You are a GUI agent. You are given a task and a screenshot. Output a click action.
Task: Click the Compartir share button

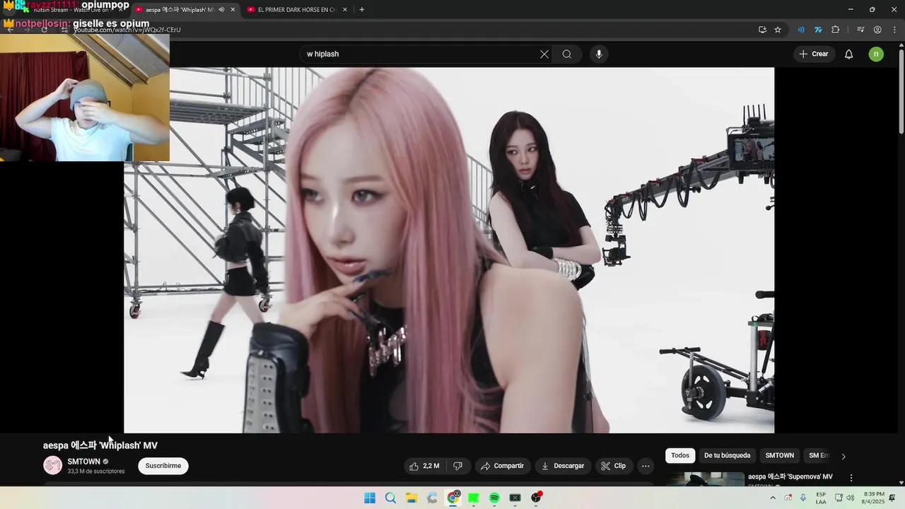502,466
